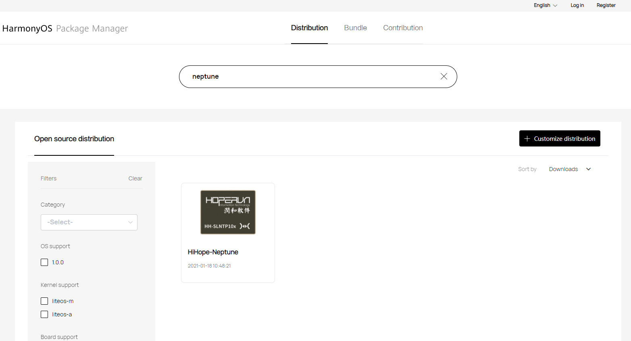
Task: Select the Open source distribution tab
Action: (74, 139)
